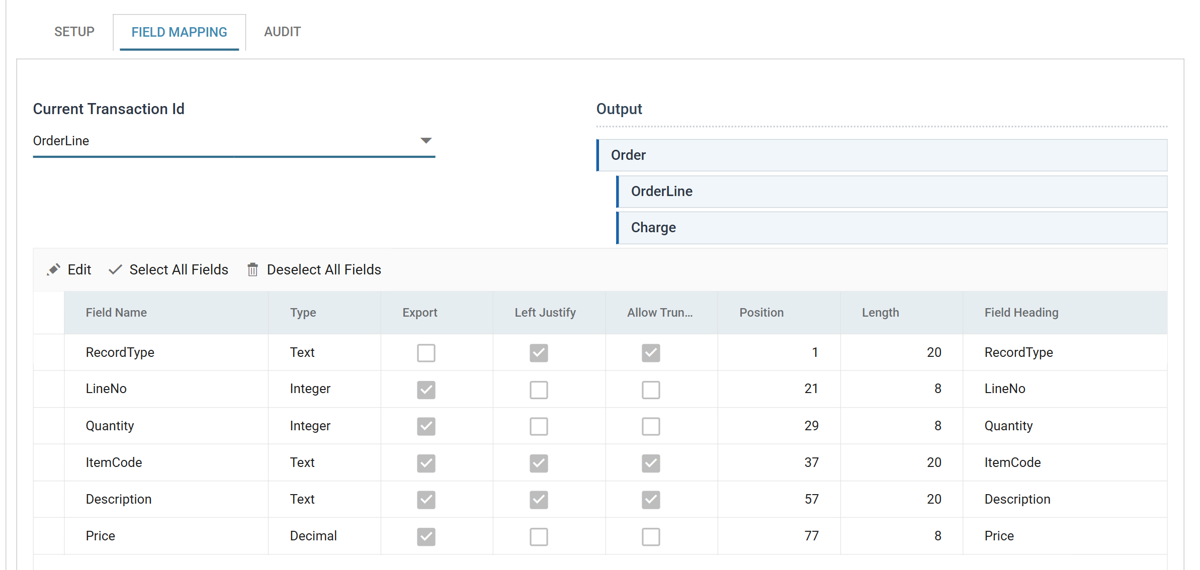Toggle Export checkbox for RecordType
This screenshot has height=570, width=1200.
pos(426,353)
